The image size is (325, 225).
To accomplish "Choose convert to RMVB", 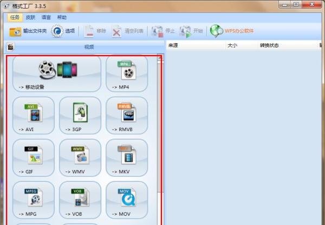I will tap(127, 115).
